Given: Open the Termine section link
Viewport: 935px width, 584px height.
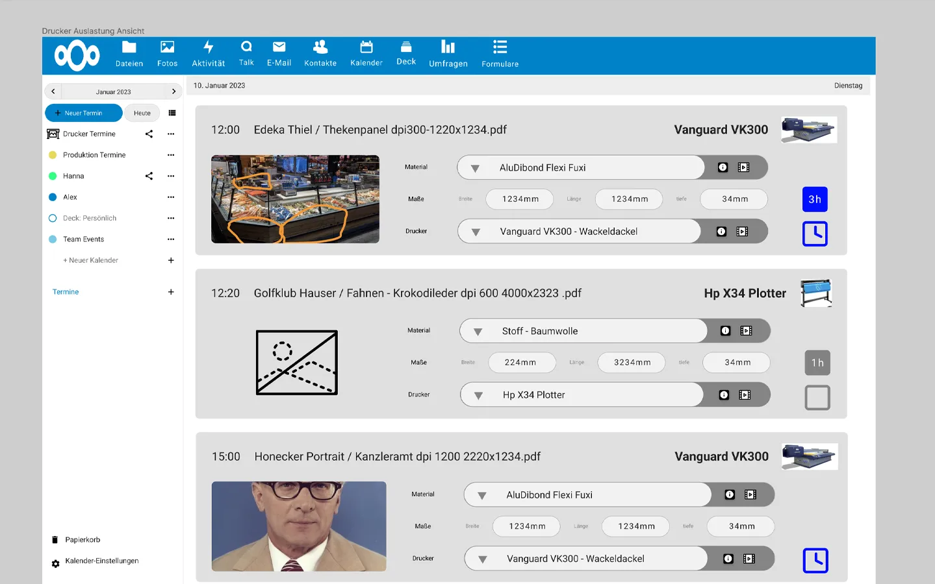Looking at the screenshot, I should (66, 292).
